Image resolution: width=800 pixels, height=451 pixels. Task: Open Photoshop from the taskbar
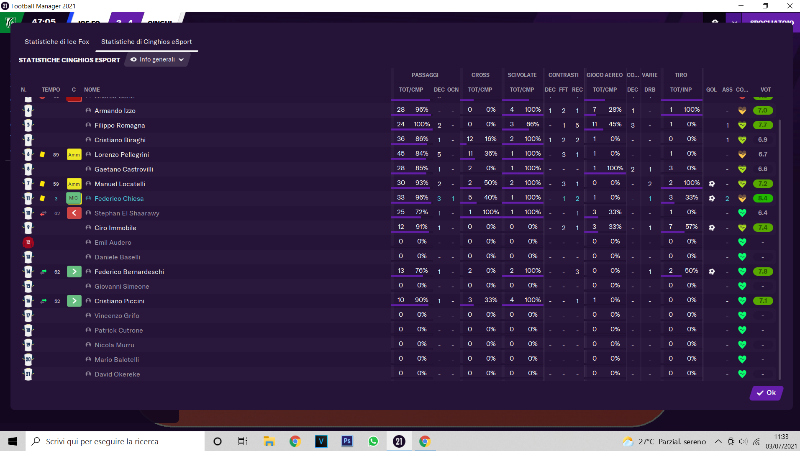pos(347,441)
